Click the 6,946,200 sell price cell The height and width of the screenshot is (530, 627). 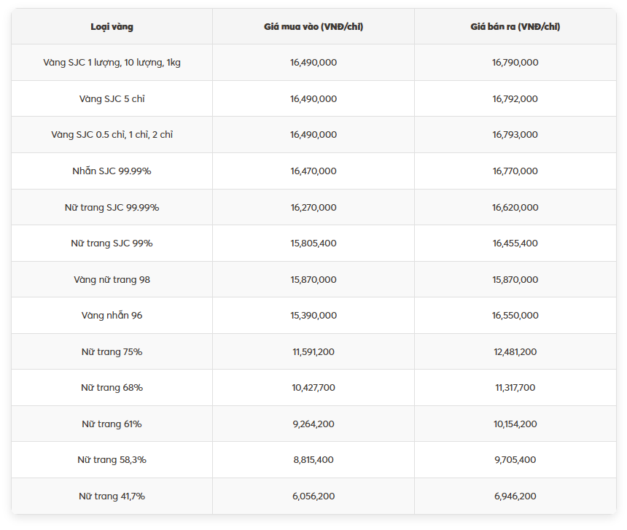pos(515,496)
